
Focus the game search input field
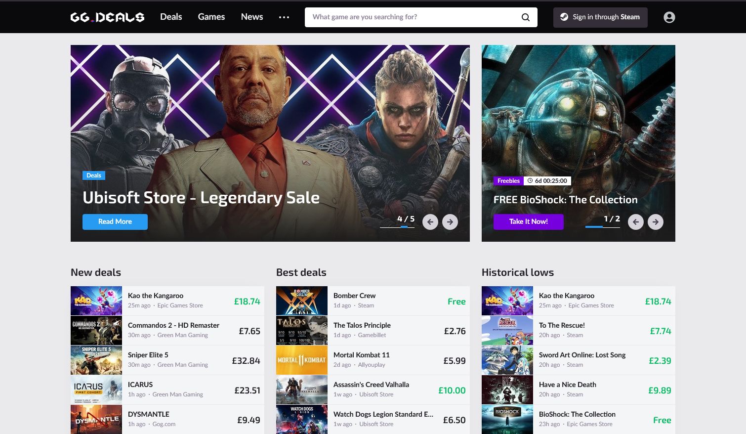[x=413, y=17]
